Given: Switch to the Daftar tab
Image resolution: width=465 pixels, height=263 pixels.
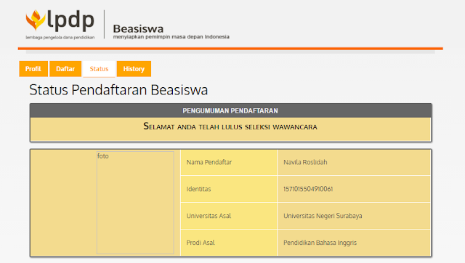Looking at the screenshot, I should click(x=65, y=69).
